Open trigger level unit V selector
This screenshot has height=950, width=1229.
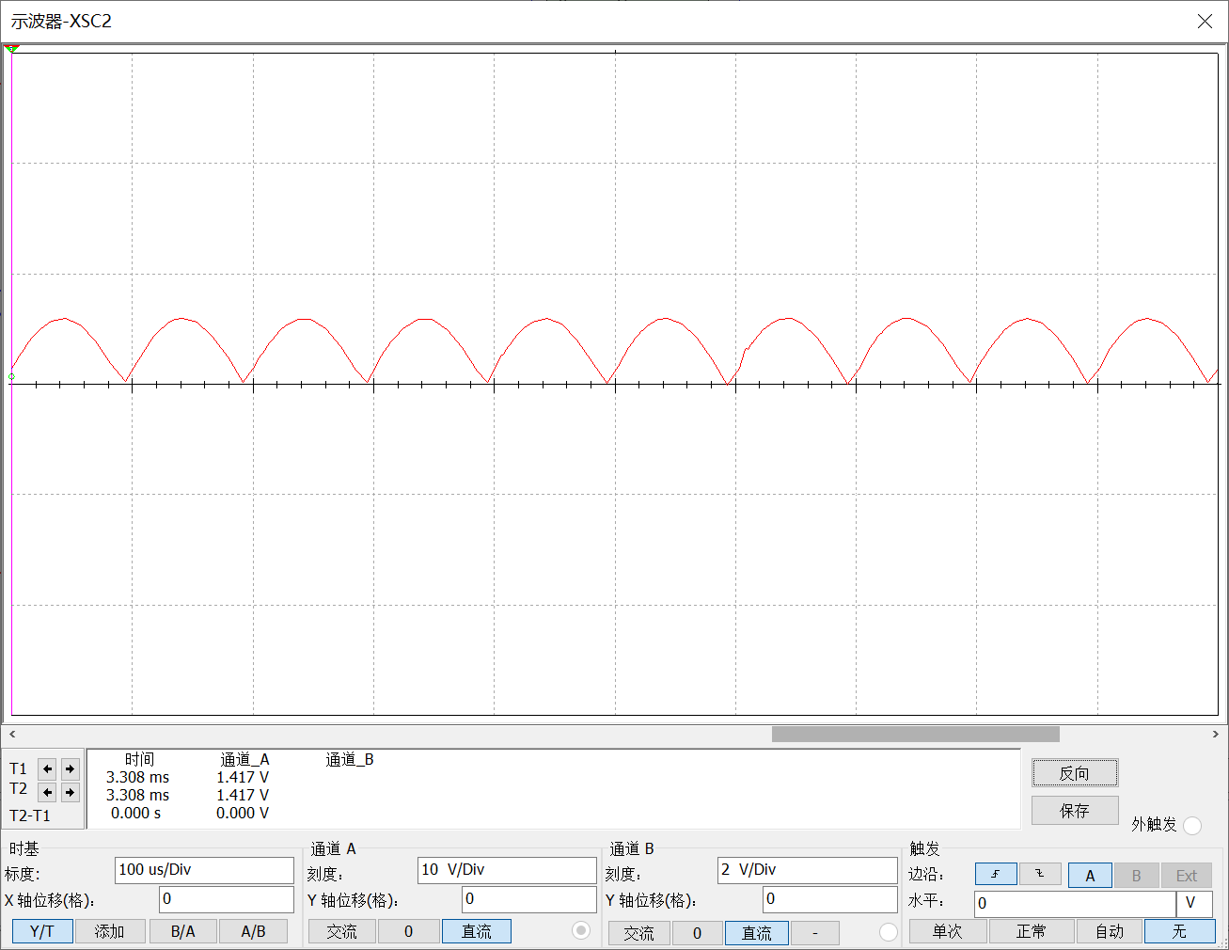(1194, 904)
